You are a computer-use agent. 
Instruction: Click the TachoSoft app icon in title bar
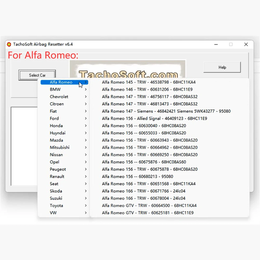(9, 44)
